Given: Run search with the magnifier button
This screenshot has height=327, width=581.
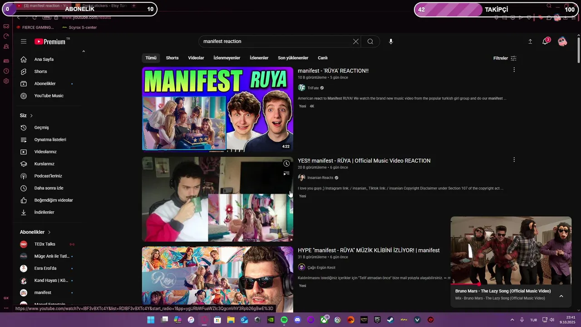Looking at the screenshot, I should coord(370,41).
